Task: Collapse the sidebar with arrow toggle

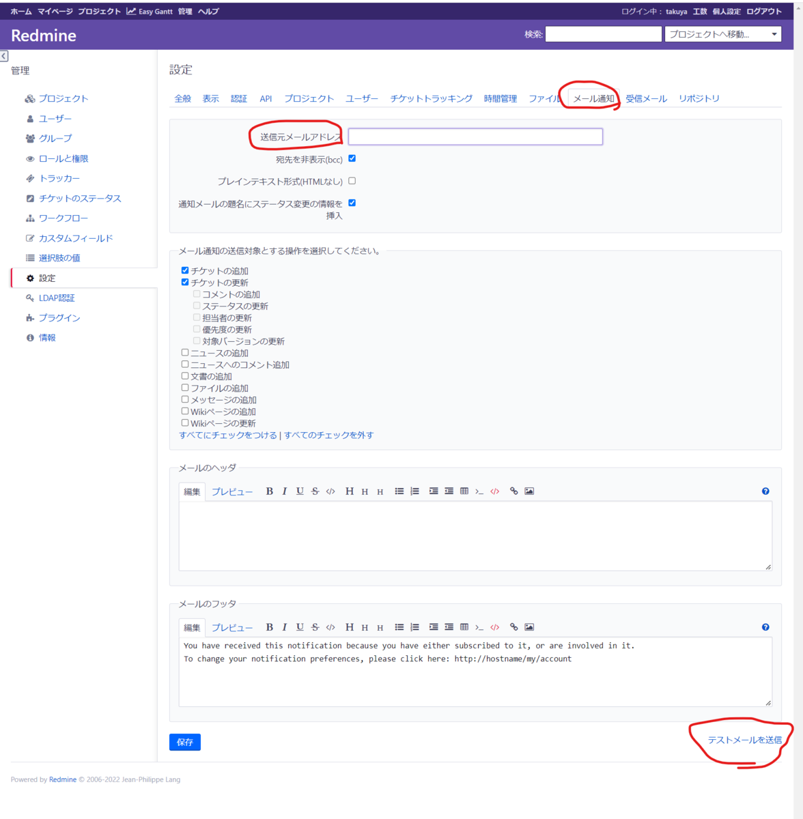Action: (4, 56)
